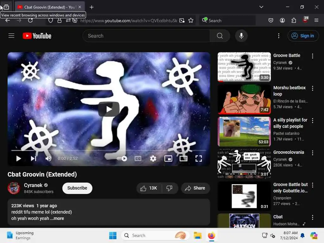Open the Pocket save icon

(271, 21)
